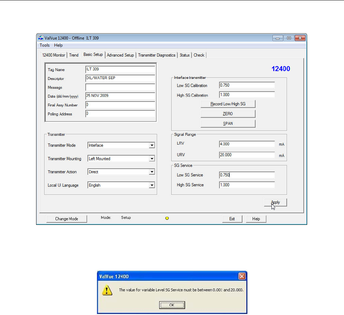Expand the Transmitter Mounting dropdown arrow
The image size is (344, 315).
coord(152,158)
